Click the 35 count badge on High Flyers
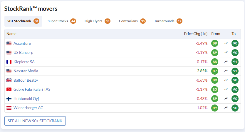The height and width of the screenshot is (132, 245). [x=108, y=21]
